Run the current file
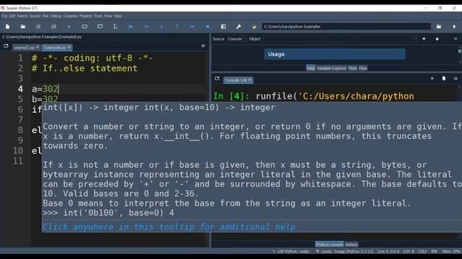Screen dimensions: 462x259 coord(69,27)
